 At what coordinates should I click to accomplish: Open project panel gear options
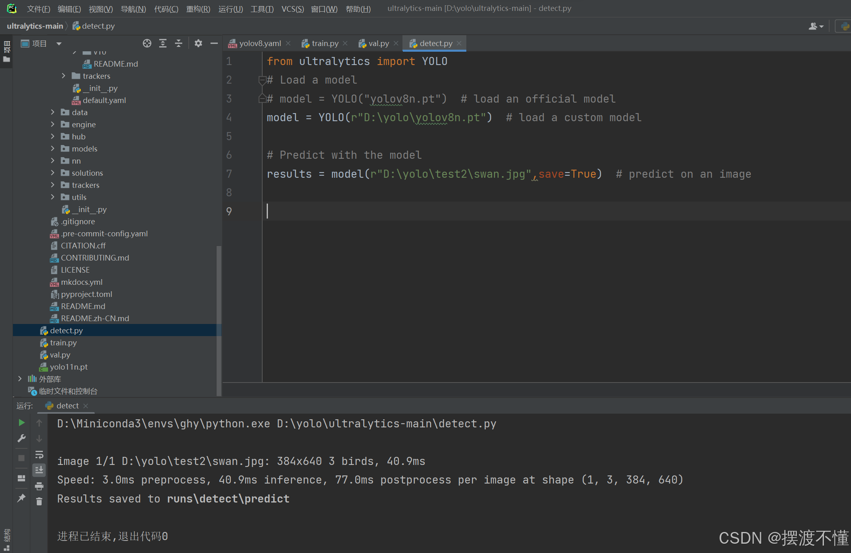pyautogui.click(x=198, y=44)
